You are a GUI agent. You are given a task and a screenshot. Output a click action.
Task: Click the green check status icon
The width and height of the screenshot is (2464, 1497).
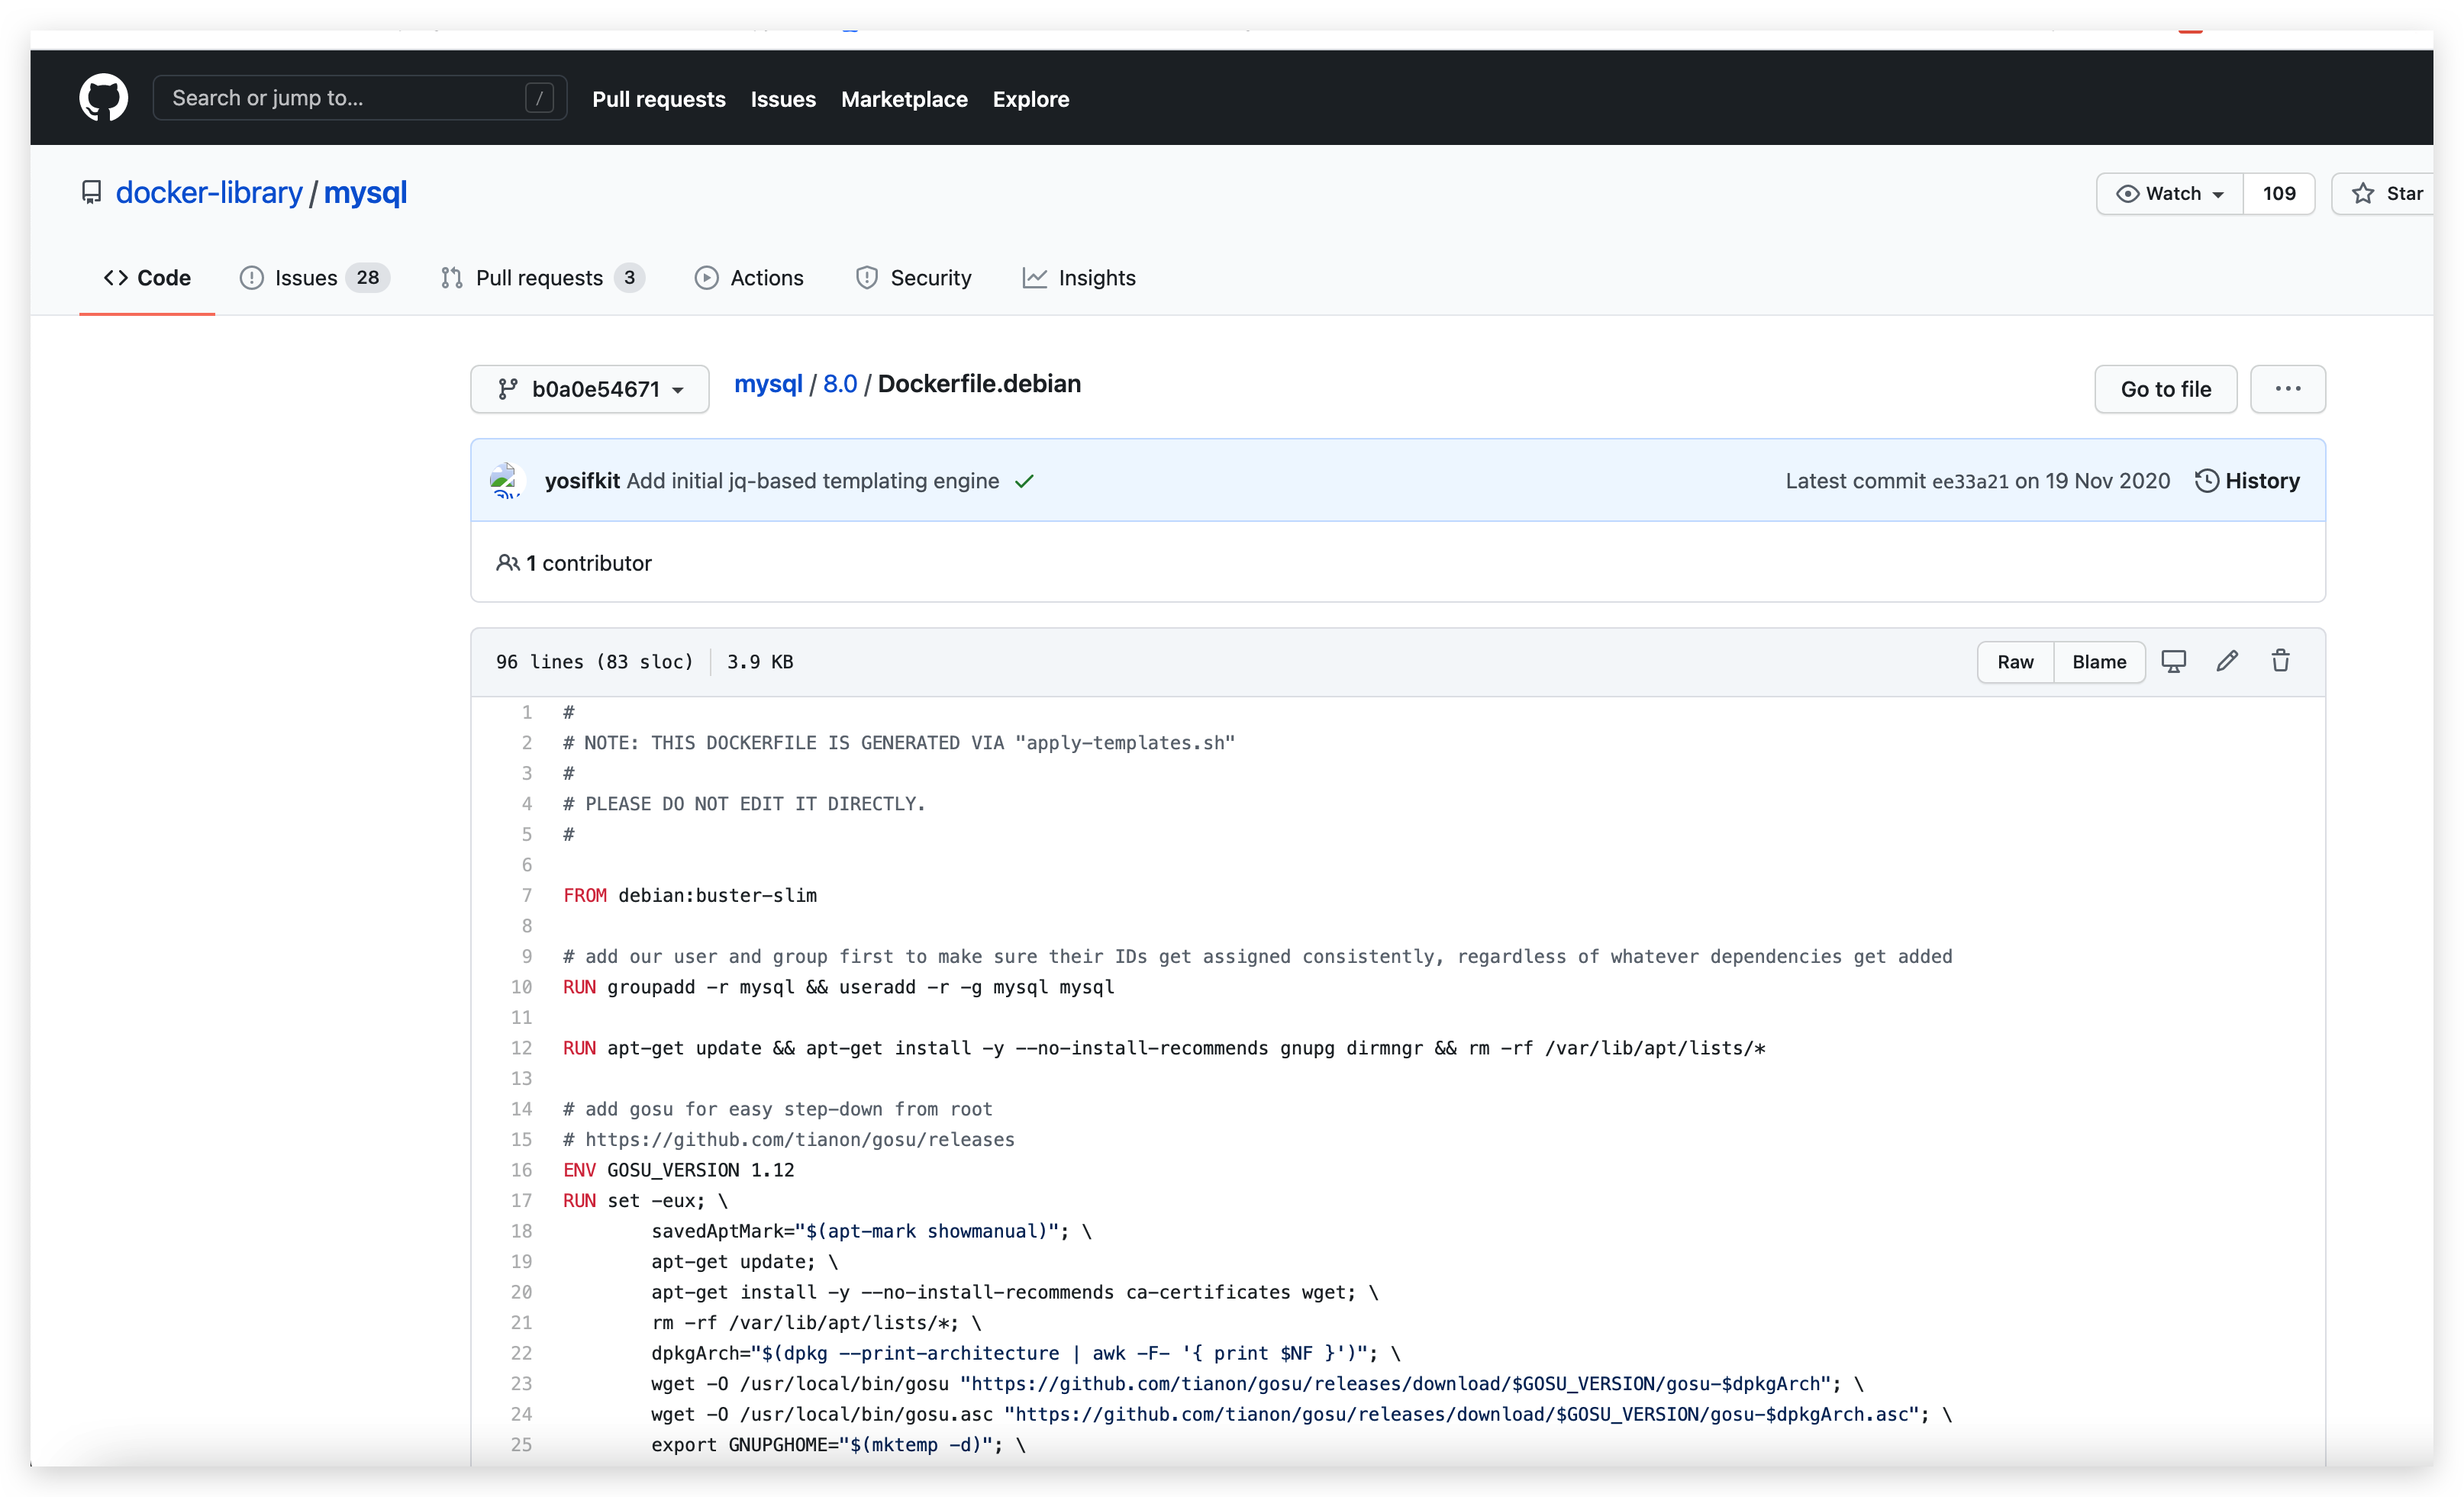[1024, 481]
